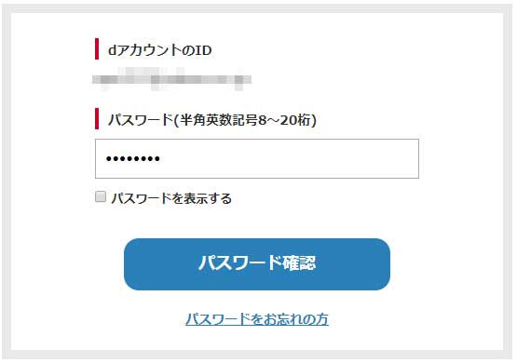Click the letters ID in the account heading

click(x=203, y=50)
